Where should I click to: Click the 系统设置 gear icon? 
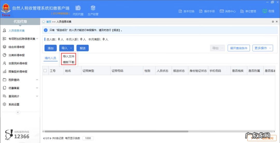(5, 104)
